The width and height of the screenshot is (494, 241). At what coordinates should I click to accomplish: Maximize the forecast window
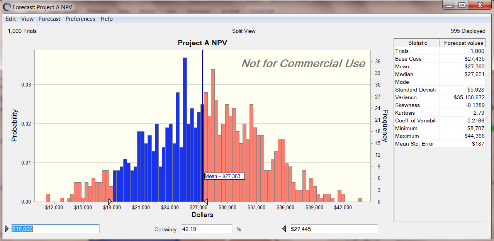(462, 5)
